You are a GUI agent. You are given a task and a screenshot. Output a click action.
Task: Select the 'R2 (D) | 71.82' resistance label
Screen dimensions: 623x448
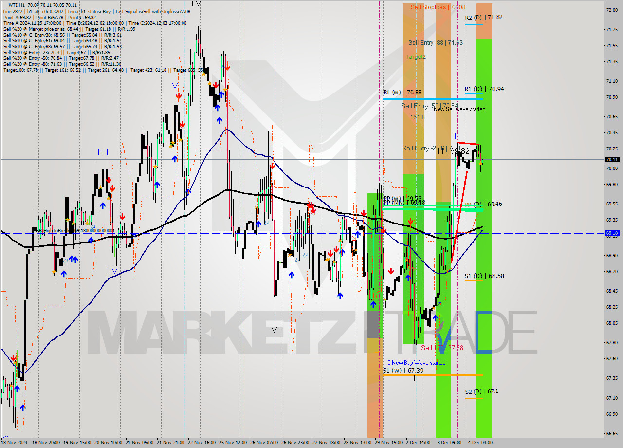pyautogui.click(x=483, y=17)
